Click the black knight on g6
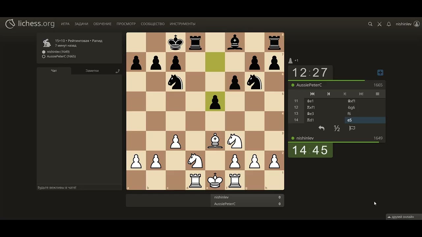This screenshot has height=237, width=422. [255, 82]
